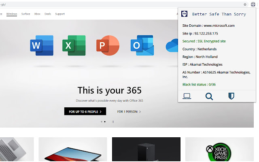Open the Excel app icon
The width and height of the screenshot is (259, 162).
click(74, 45)
